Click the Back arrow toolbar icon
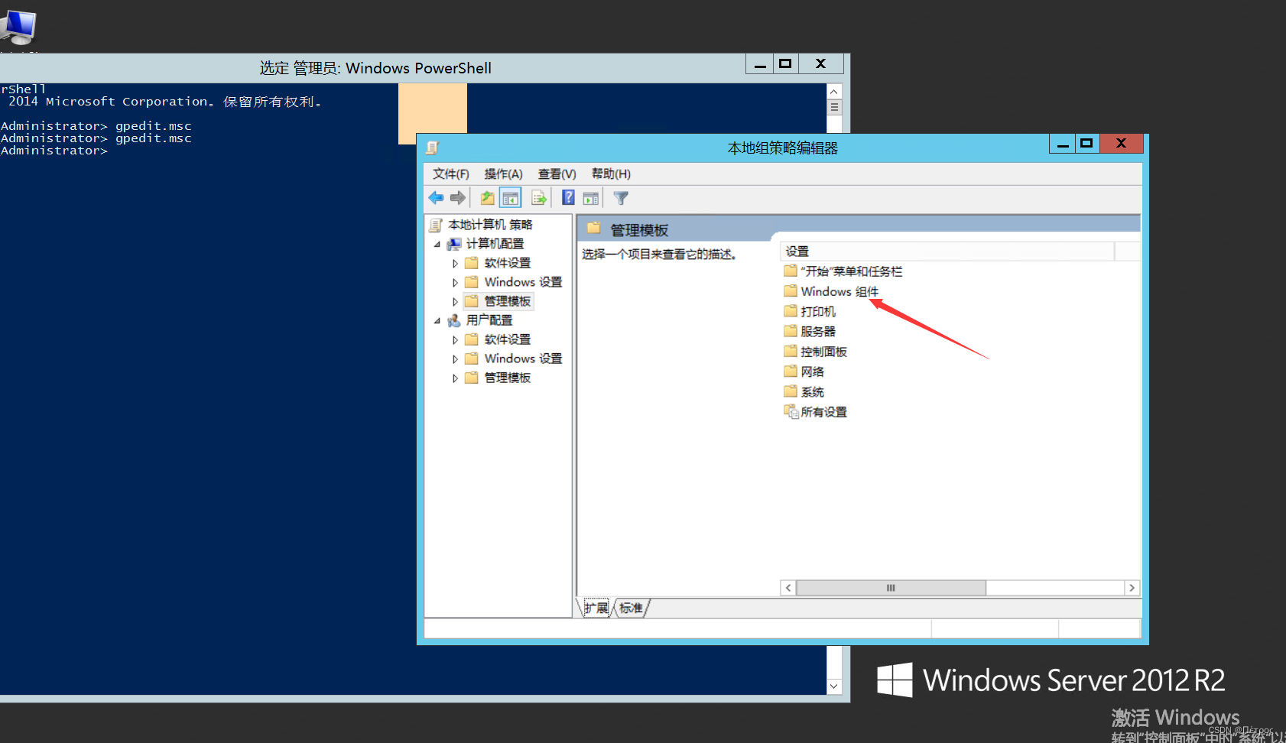This screenshot has height=743, width=1286. point(436,198)
